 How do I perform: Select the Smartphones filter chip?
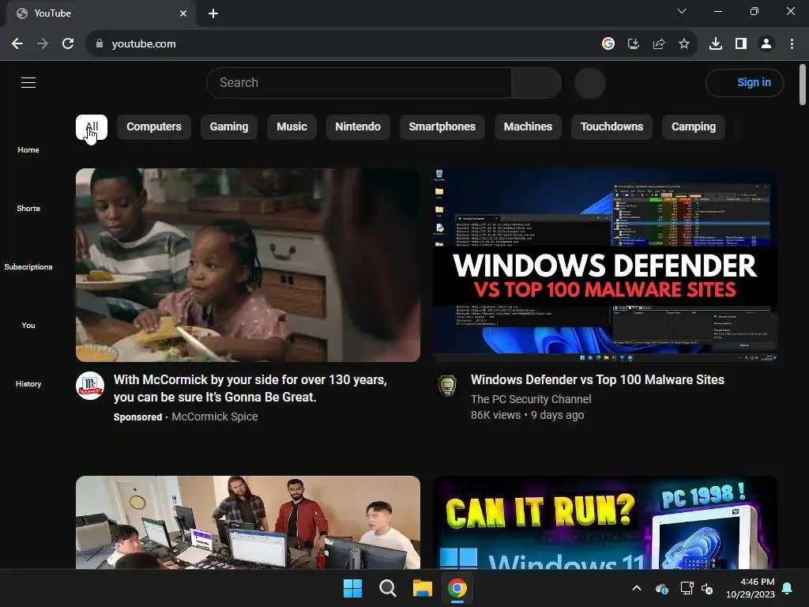pos(442,127)
